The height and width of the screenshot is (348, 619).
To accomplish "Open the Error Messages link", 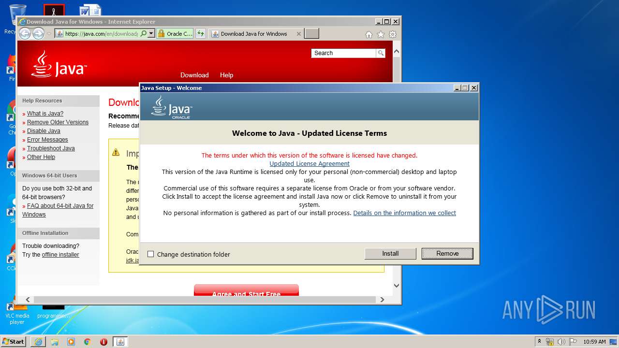I will 47,140.
